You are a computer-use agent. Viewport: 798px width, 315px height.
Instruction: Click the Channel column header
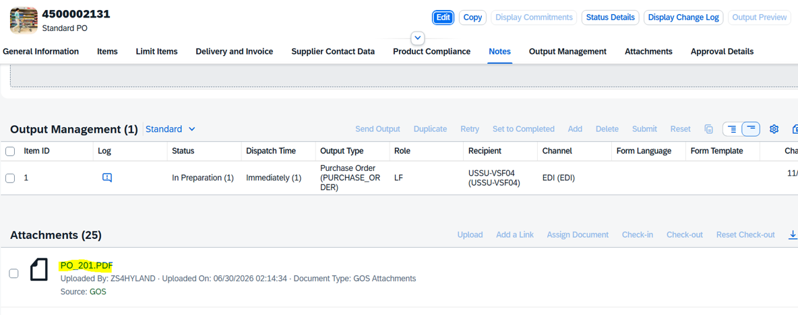tap(557, 151)
